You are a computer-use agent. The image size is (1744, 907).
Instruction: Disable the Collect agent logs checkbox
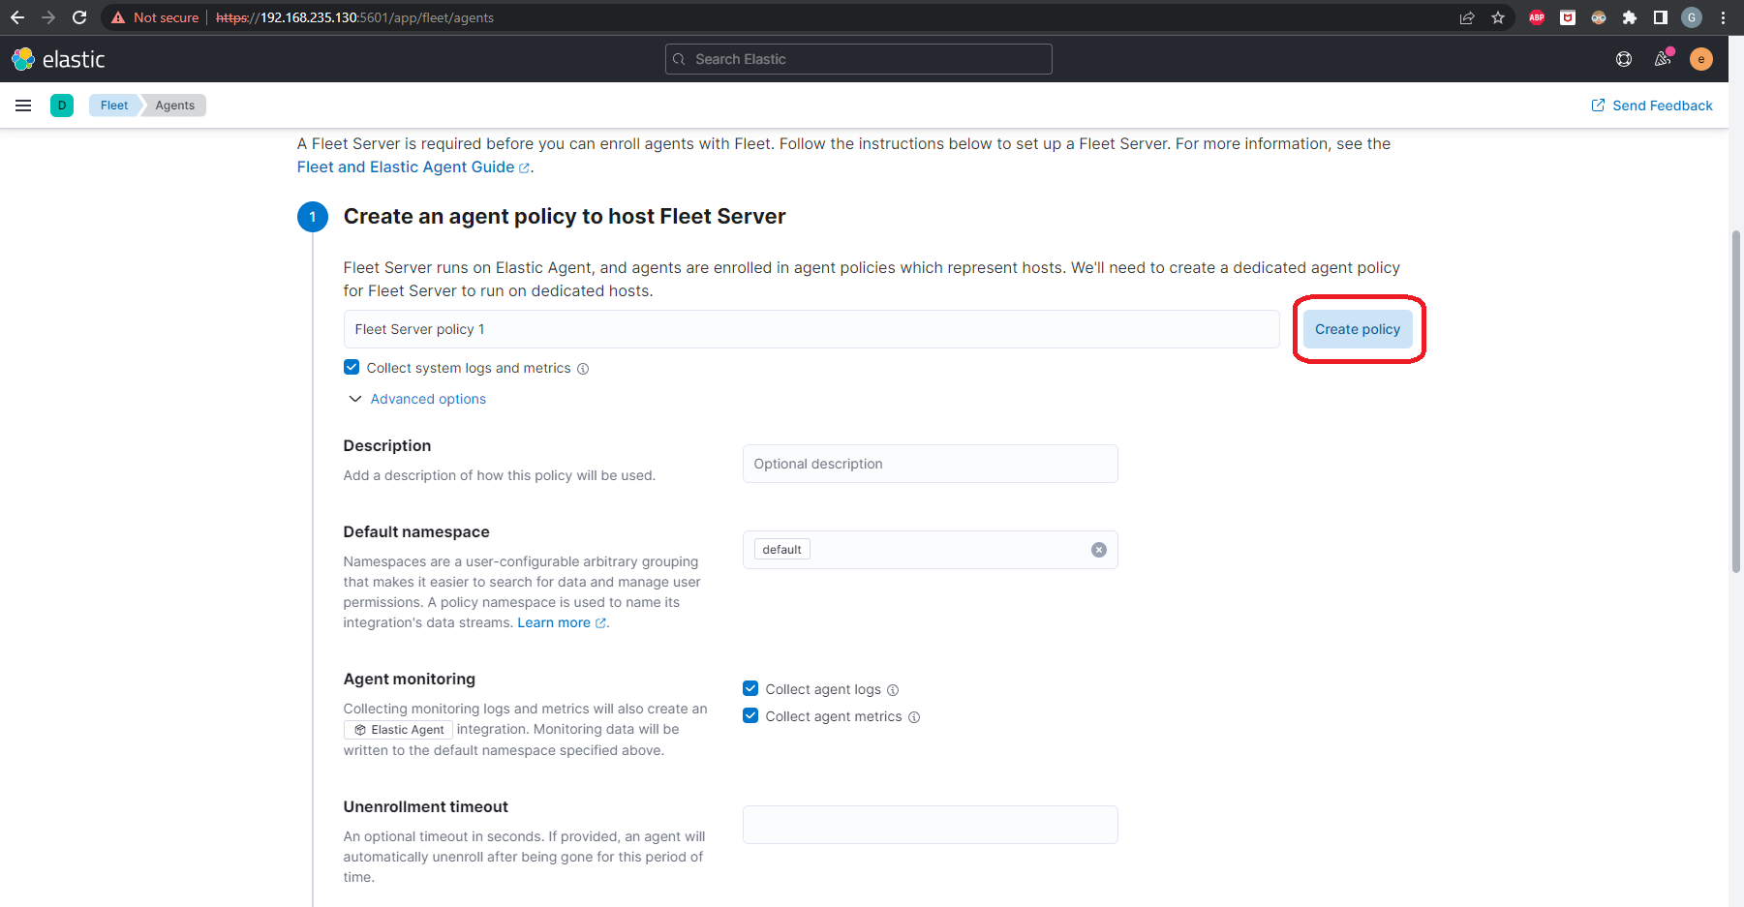tap(750, 689)
